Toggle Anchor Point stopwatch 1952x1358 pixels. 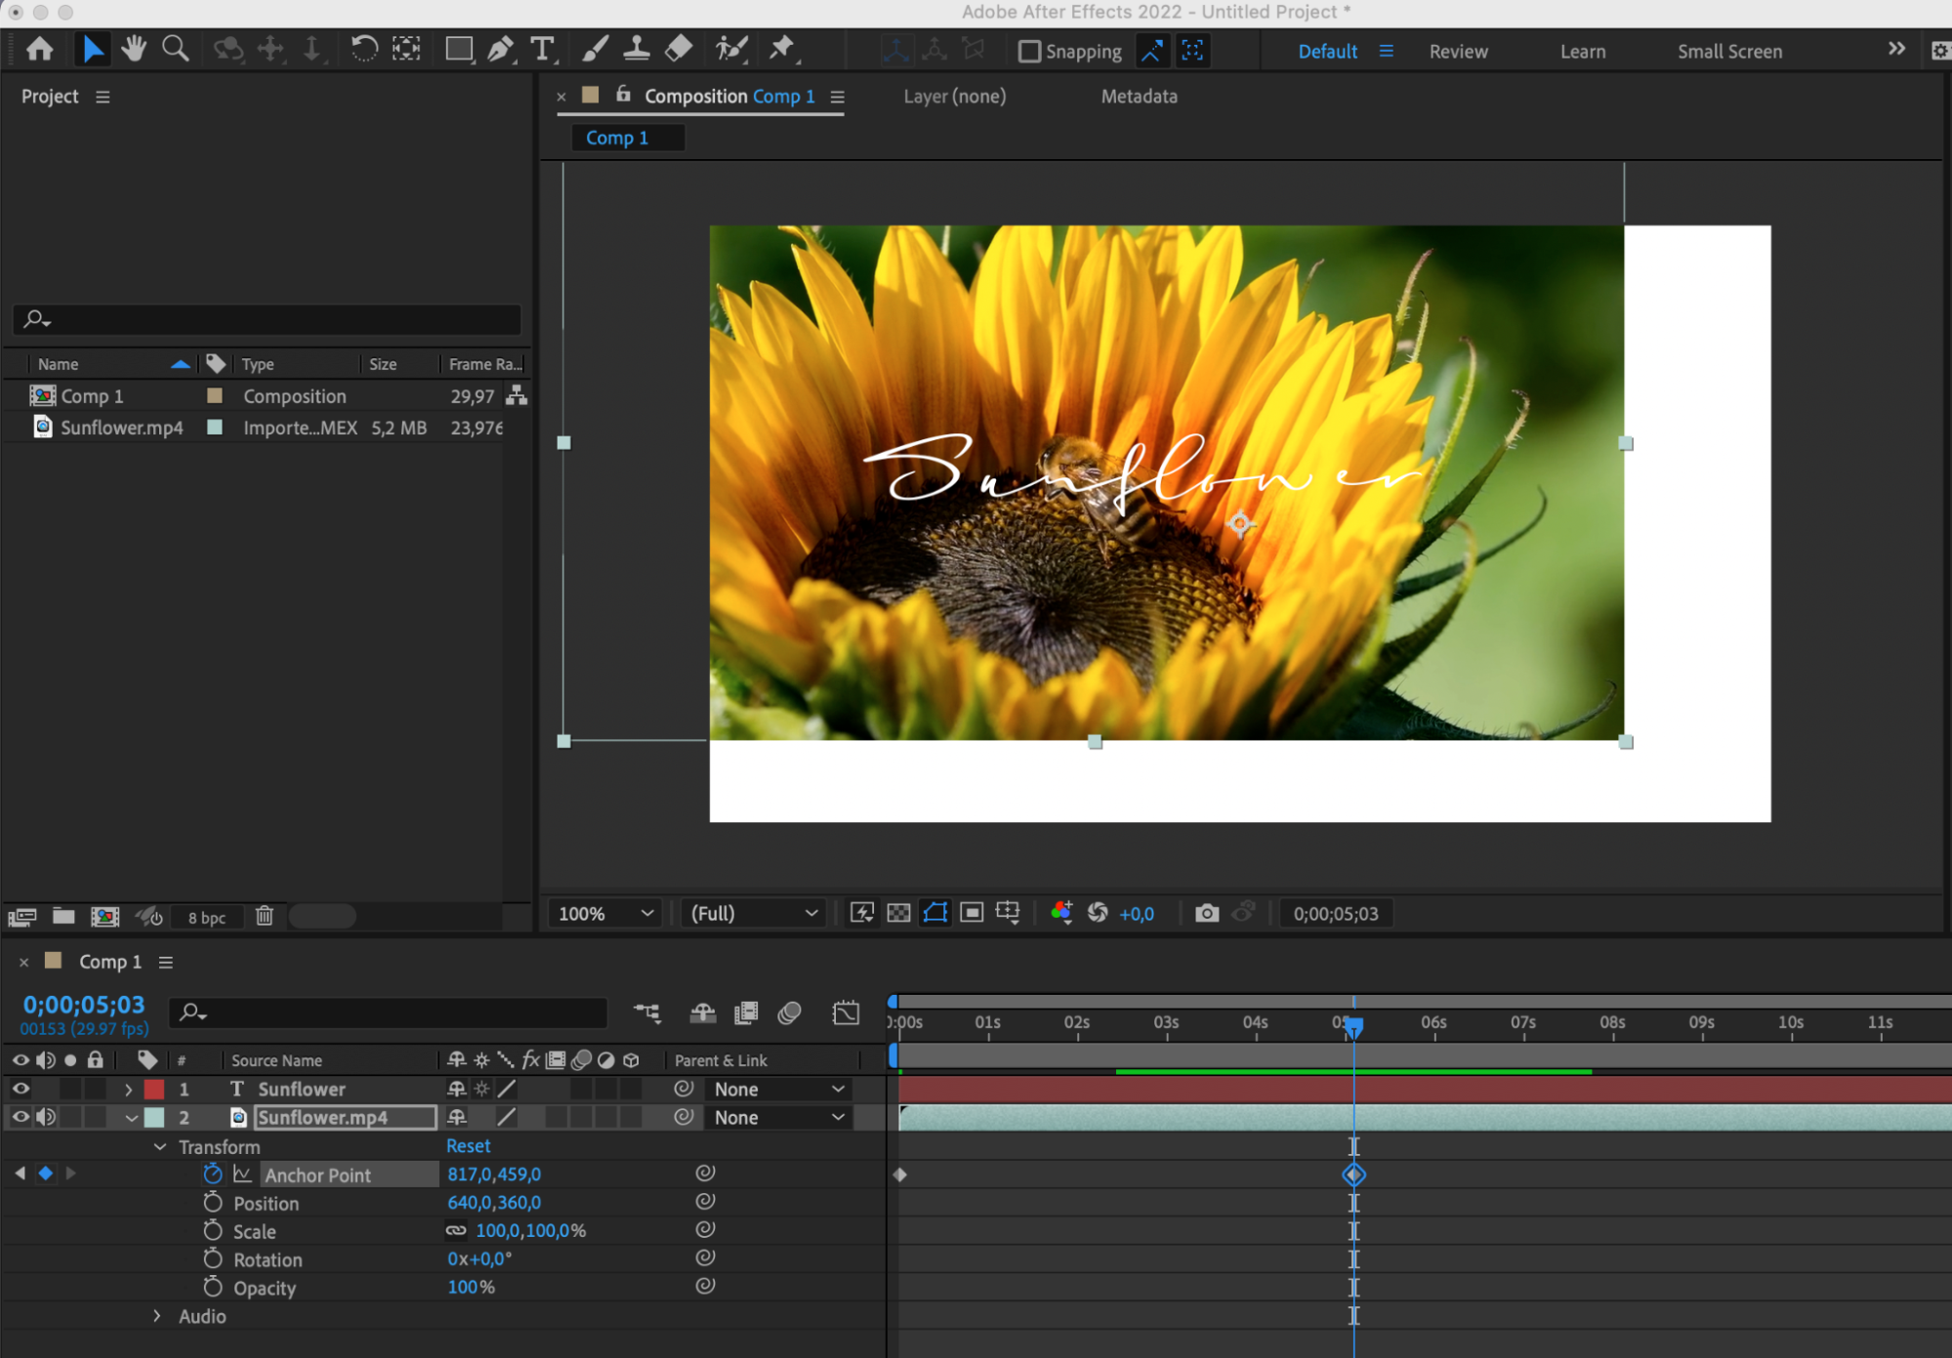point(213,1174)
